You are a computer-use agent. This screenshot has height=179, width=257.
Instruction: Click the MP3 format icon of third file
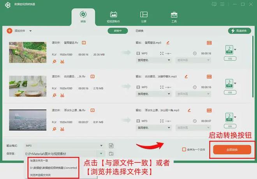click(229, 117)
